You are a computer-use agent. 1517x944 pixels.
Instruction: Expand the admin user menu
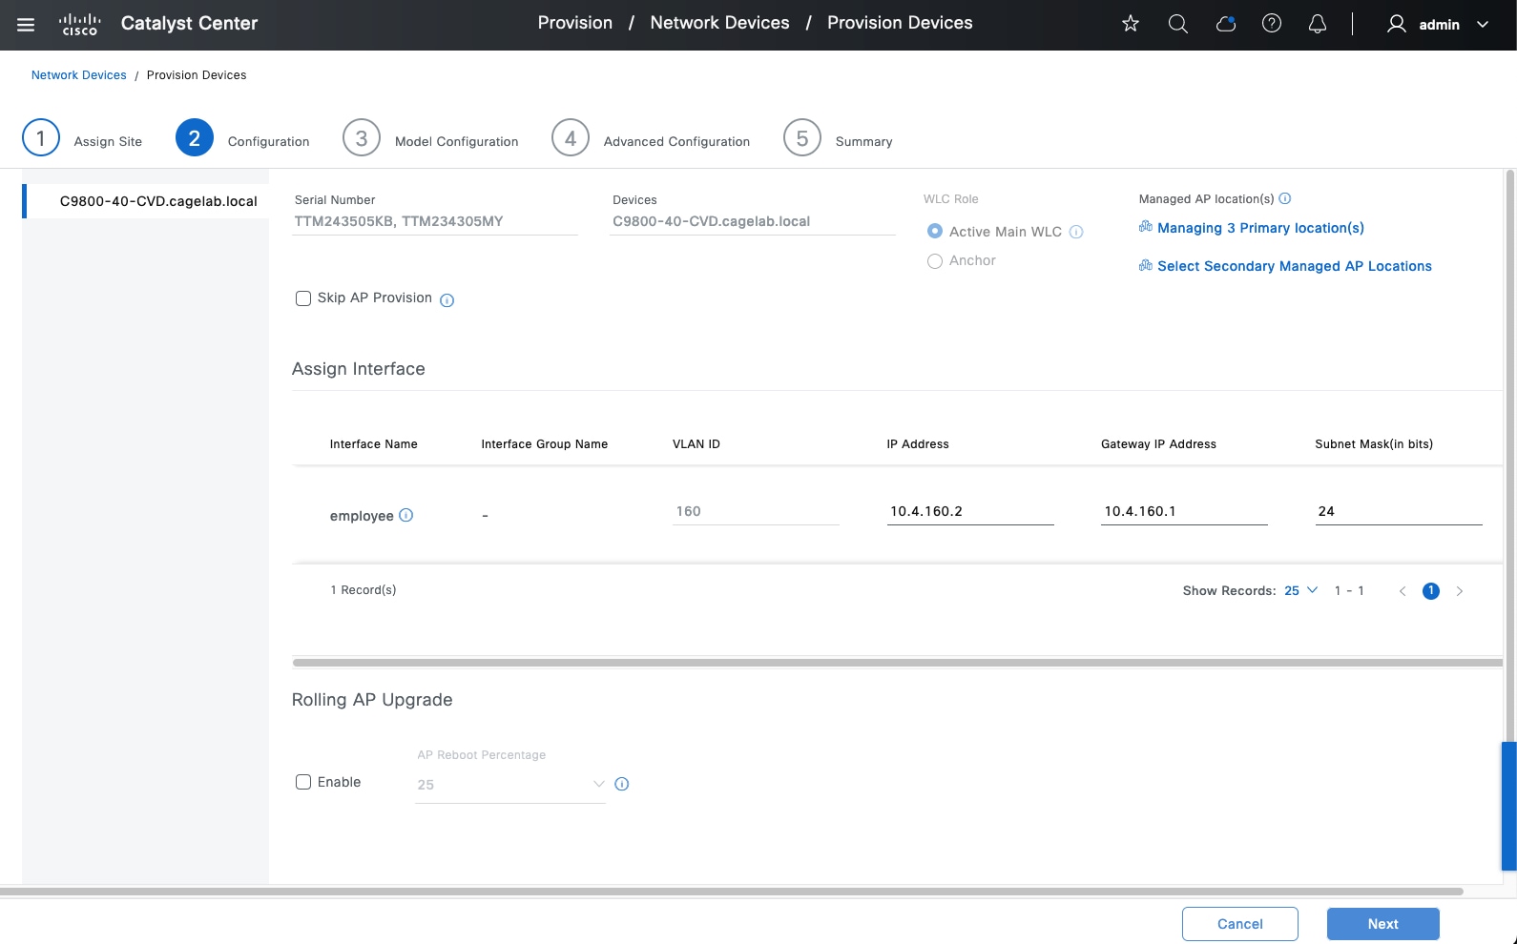[1438, 25]
